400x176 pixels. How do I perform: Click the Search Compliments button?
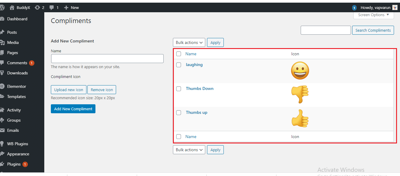(x=373, y=30)
